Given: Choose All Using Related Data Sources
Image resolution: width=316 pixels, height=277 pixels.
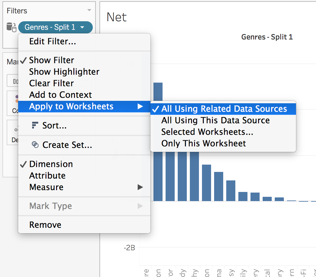Looking at the screenshot, I should (x=224, y=109).
